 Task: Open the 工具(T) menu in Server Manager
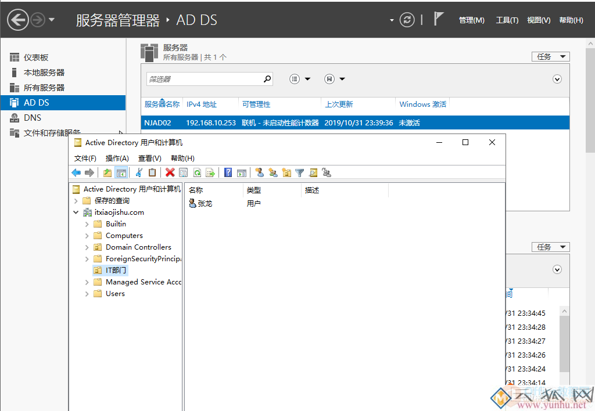(x=507, y=20)
